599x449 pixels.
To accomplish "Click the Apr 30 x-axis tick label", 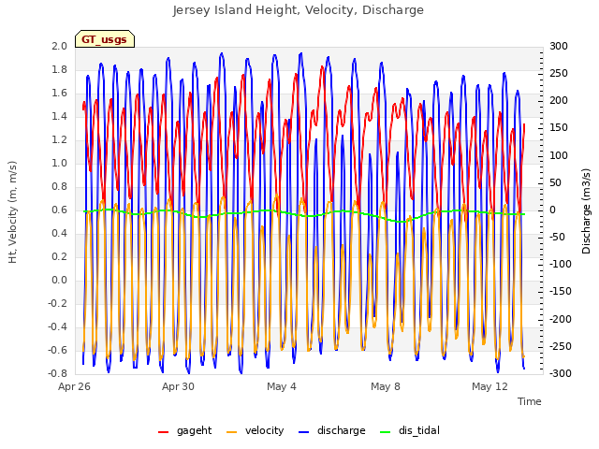I will pyautogui.click(x=178, y=386).
